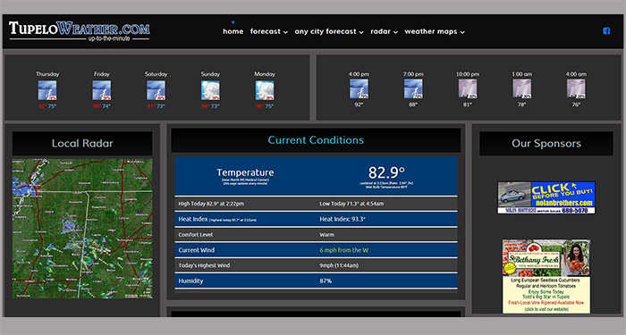Viewport: 626px width, 335px height.
Task: Click Thursday's thunderstorm forecast icon
Action: tap(47, 90)
